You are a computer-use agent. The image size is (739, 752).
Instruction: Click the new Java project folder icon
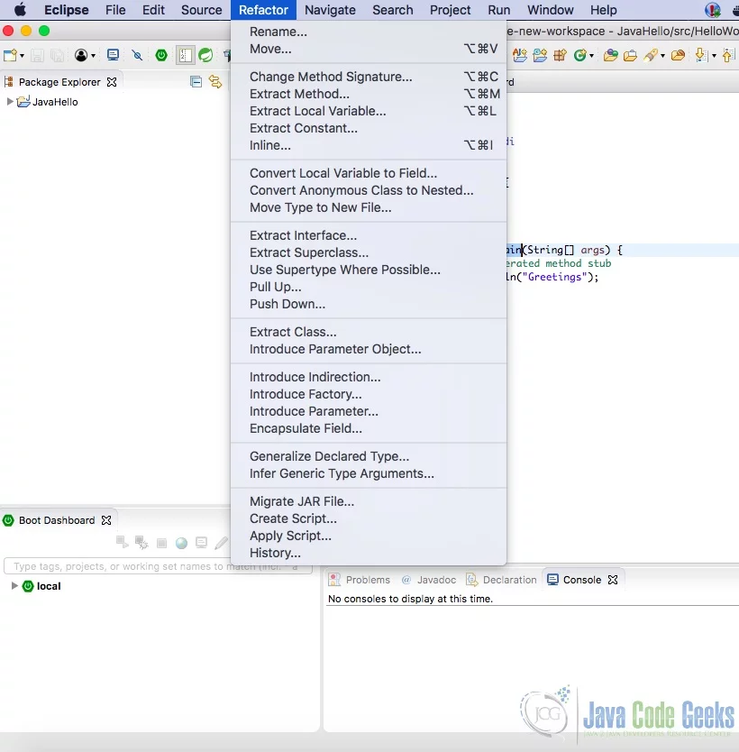click(540, 56)
